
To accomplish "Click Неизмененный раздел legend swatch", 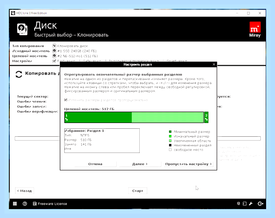I will pyautogui.click(x=170, y=145).
